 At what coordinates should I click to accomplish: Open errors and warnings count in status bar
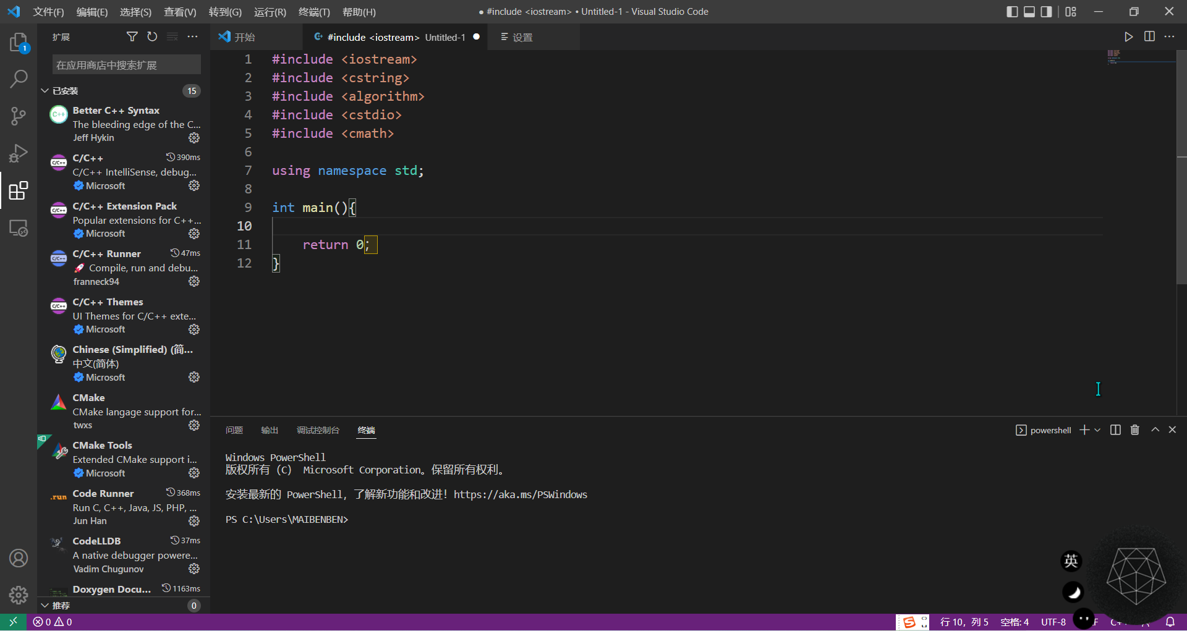coord(53,622)
